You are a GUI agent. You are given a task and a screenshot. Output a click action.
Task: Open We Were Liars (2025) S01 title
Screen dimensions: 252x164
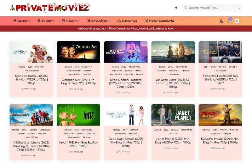(173, 83)
